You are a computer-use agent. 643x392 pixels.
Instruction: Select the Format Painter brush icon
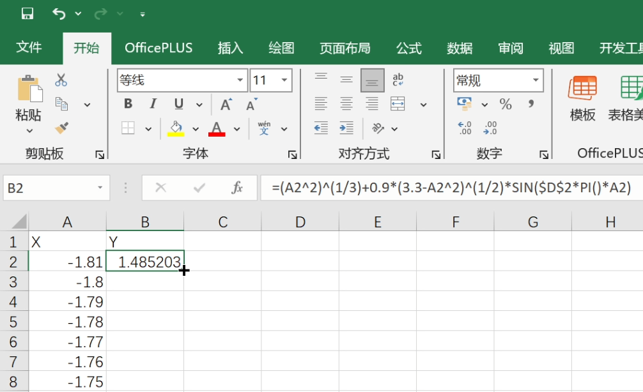(61, 128)
